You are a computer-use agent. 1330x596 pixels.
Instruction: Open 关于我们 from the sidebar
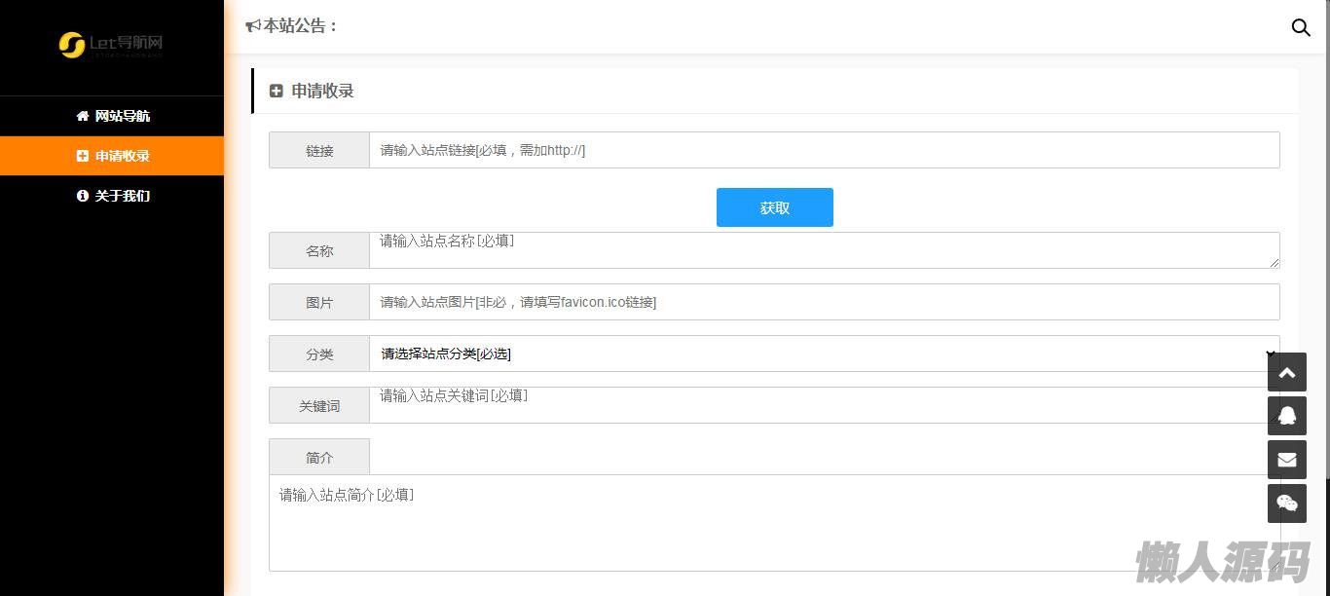[x=112, y=196]
